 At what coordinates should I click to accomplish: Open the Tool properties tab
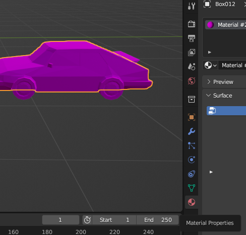(x=192, y=6)
